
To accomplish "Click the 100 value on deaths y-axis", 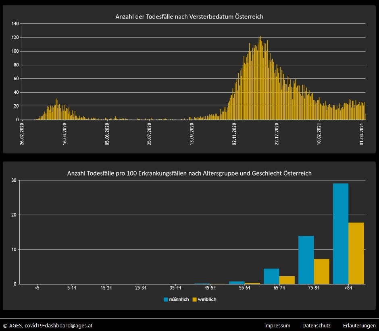I will coord(15,51).
